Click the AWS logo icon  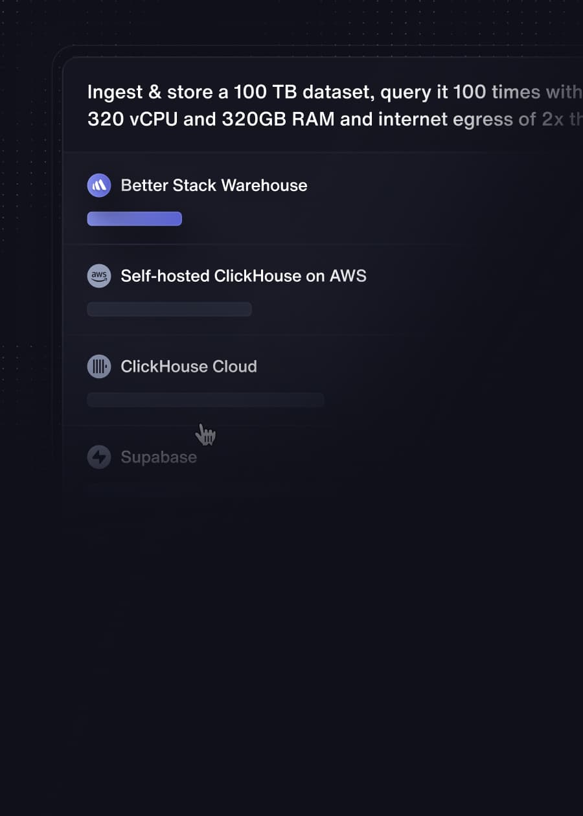(x=99, y=276)
